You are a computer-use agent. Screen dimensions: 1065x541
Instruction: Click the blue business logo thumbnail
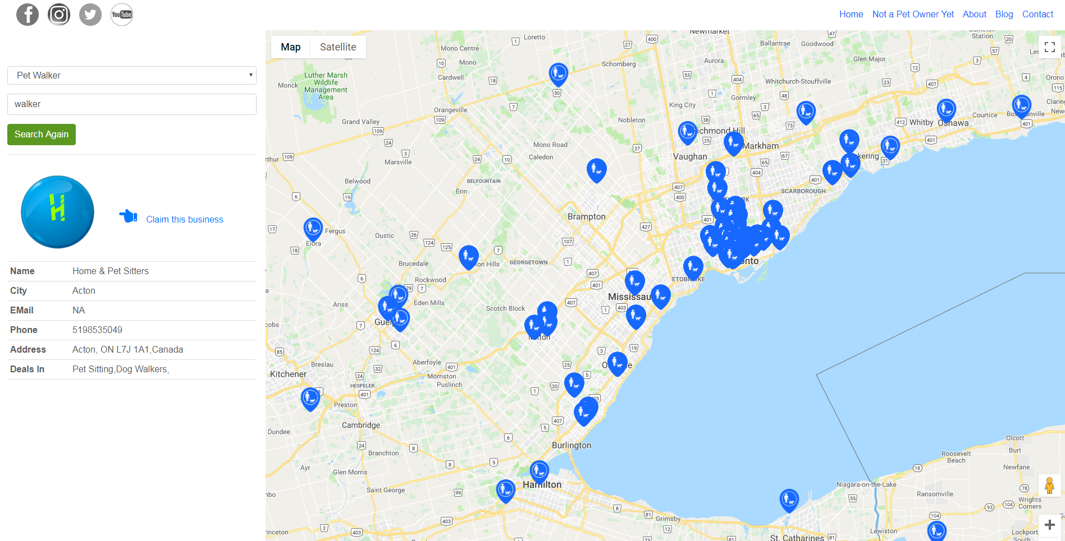click(x=57, y=212)
